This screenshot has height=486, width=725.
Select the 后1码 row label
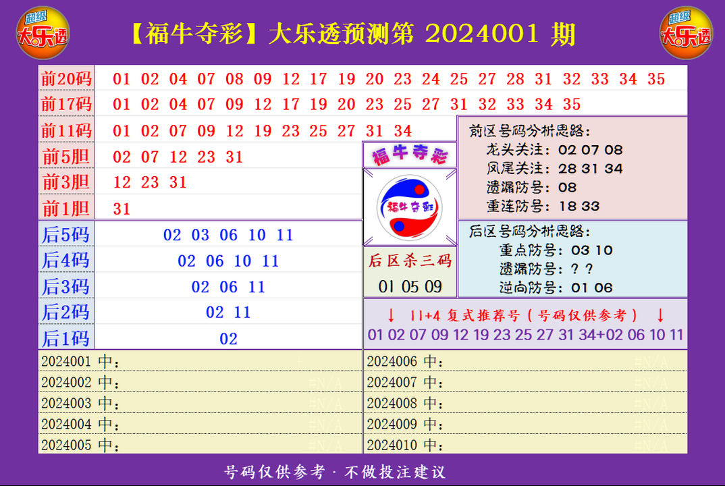66,338
